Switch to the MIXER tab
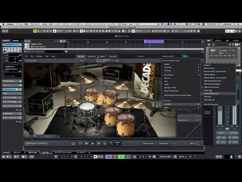This screenshot has height=182, width=242. click(x=102, y=56)
